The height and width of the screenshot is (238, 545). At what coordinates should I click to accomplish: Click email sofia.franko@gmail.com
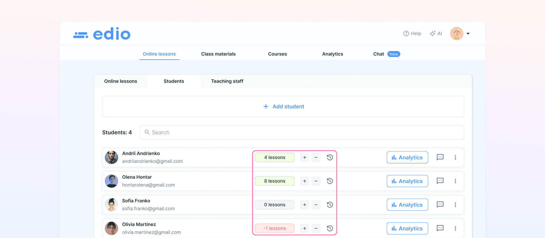(x=148, y=209)
